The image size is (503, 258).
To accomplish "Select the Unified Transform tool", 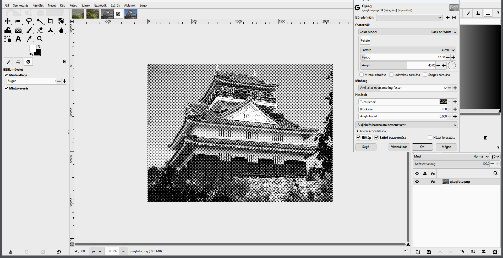I will (x=61, y=21).
